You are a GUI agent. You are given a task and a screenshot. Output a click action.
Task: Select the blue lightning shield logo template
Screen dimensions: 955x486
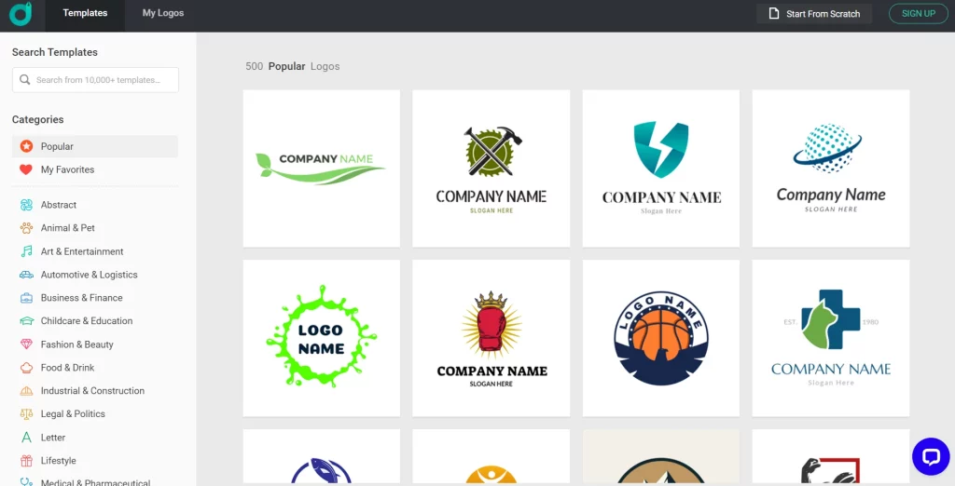tap(661, 169)
